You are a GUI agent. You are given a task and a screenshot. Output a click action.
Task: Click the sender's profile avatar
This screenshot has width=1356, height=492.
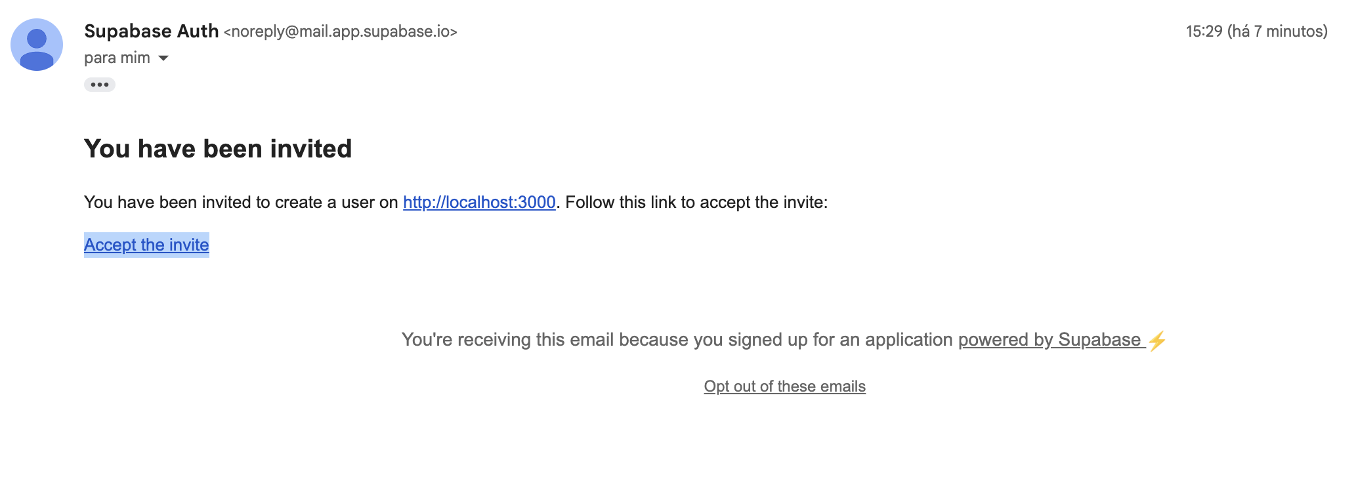pyautogui.click(x=37, y=45)
